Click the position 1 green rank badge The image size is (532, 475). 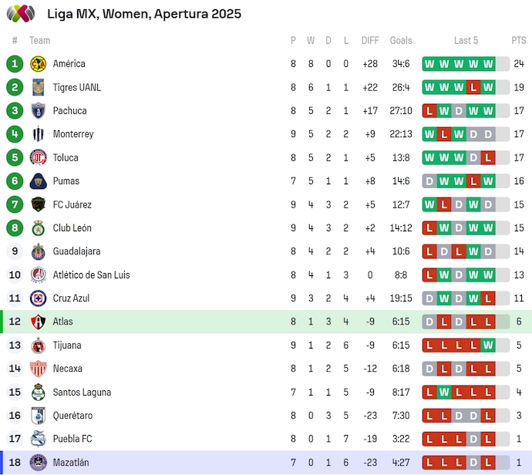15,64
